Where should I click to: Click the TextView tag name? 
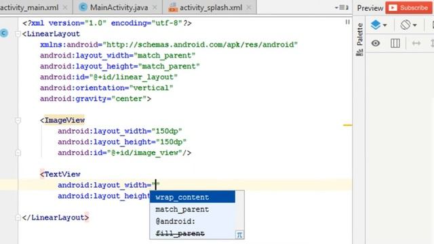[62, 174]
